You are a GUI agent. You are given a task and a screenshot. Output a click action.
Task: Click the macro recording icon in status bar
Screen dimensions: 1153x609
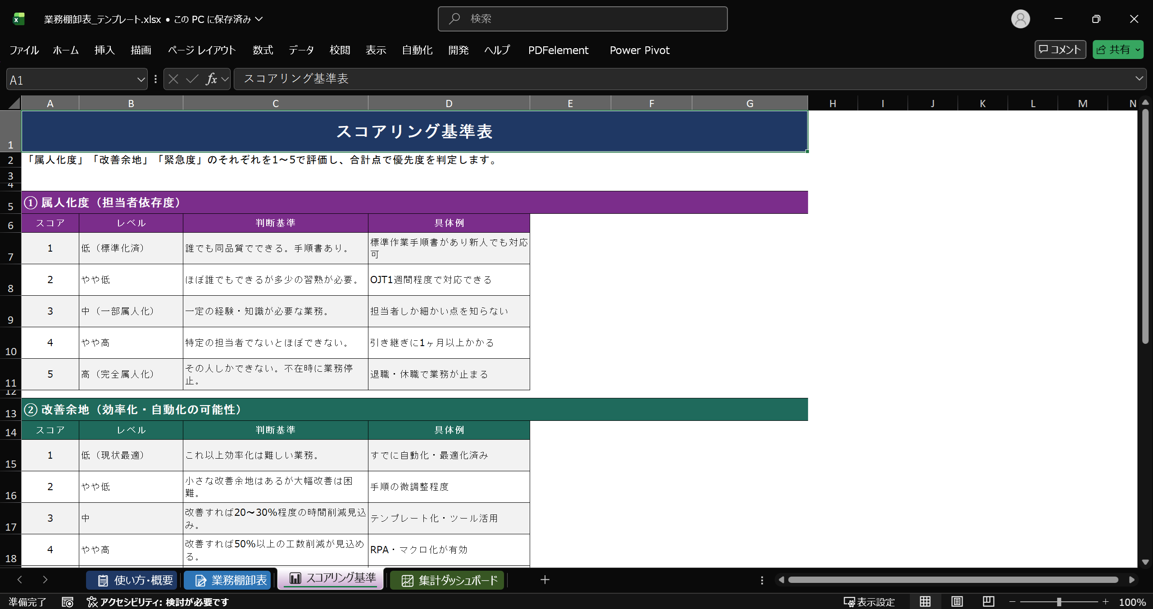tap(68, 602)
